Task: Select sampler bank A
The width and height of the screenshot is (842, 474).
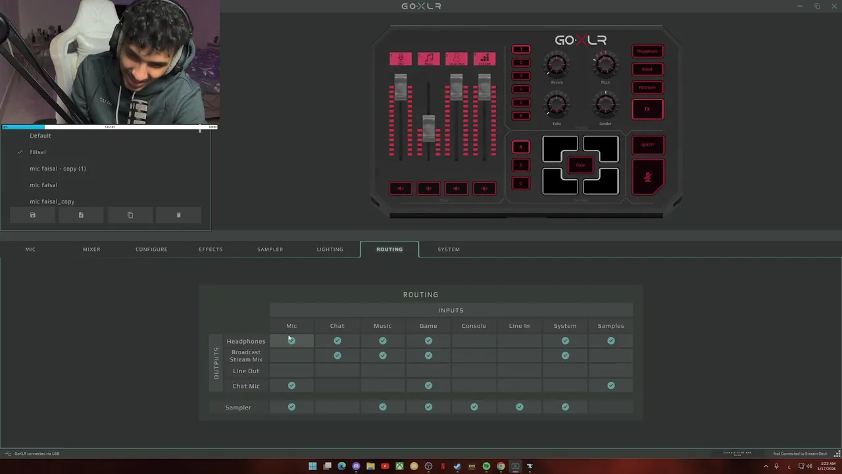Action: (x=521, y=147)
